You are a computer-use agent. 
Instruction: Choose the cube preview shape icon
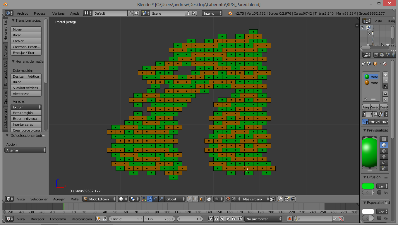tap(384, 151)
